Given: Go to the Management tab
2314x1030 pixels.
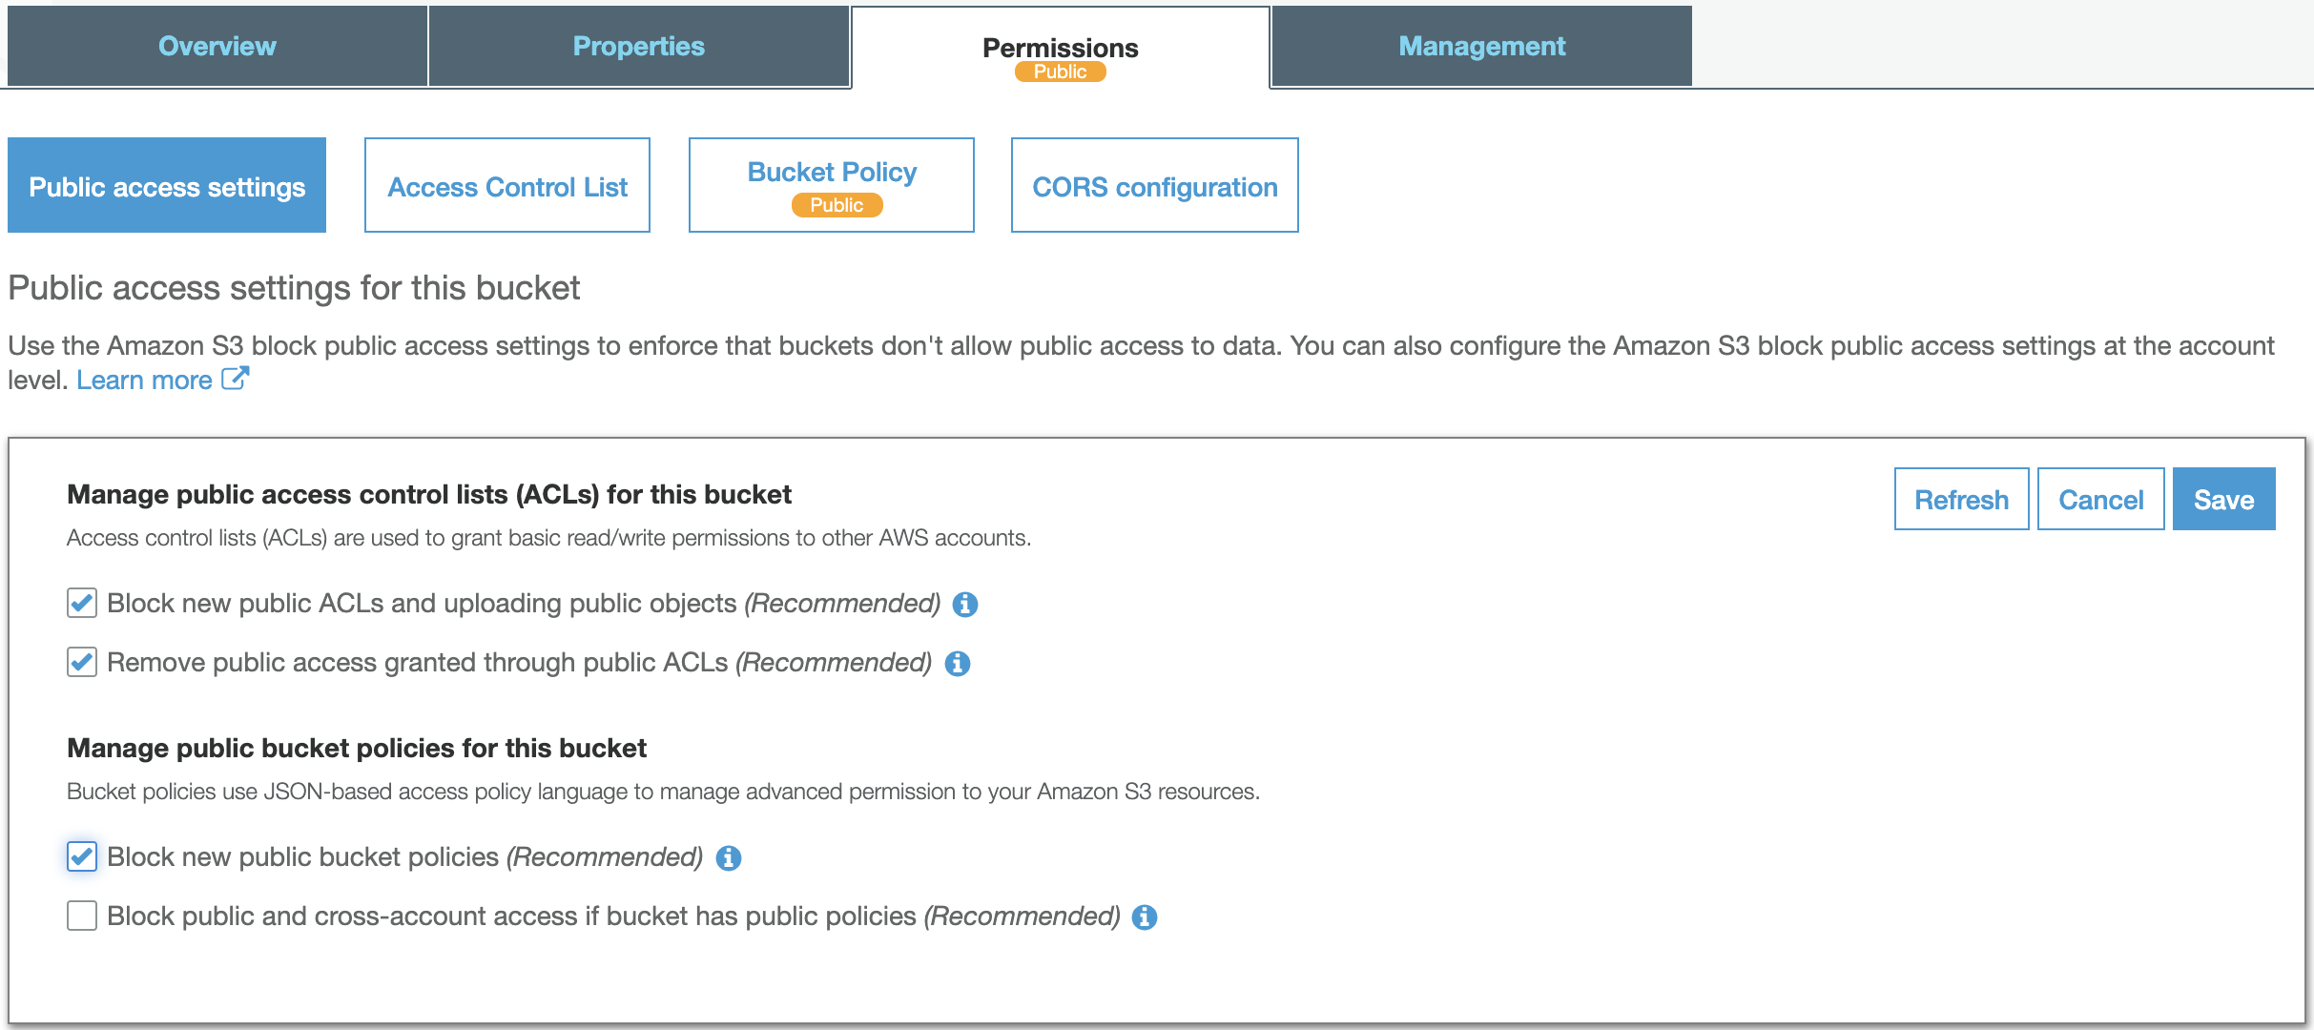Looking at the screenshot, I should [x=1482, y=46].
